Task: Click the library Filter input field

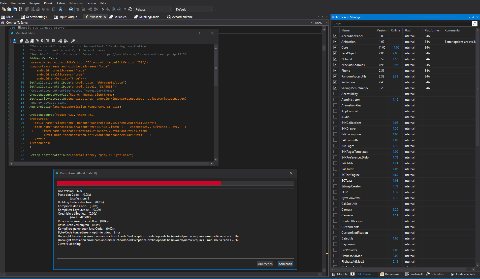Action: coord(402,24)
